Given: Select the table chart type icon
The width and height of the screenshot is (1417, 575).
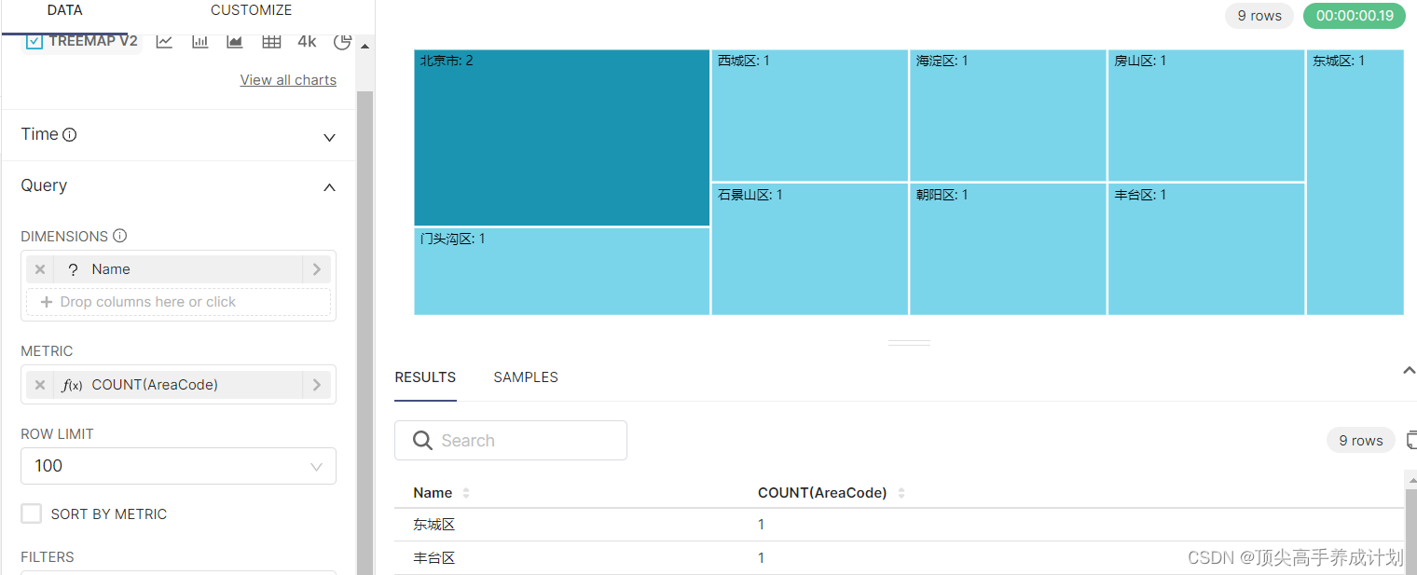Looking at the screenshot, I should pos(270,41).
